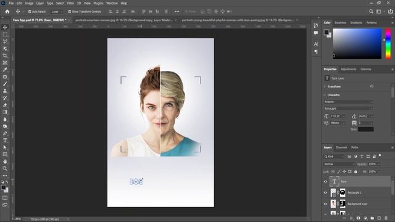Viewport: 395px width, 222px height.
Task: Toggle lock transparent pixels icon
Action: click(x=333, y=171)
